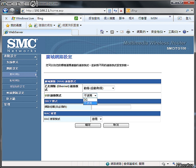Expand the Windows Live toolbar overflow chevron
Viewport: 196px width, 168px height.
[170, 17]
